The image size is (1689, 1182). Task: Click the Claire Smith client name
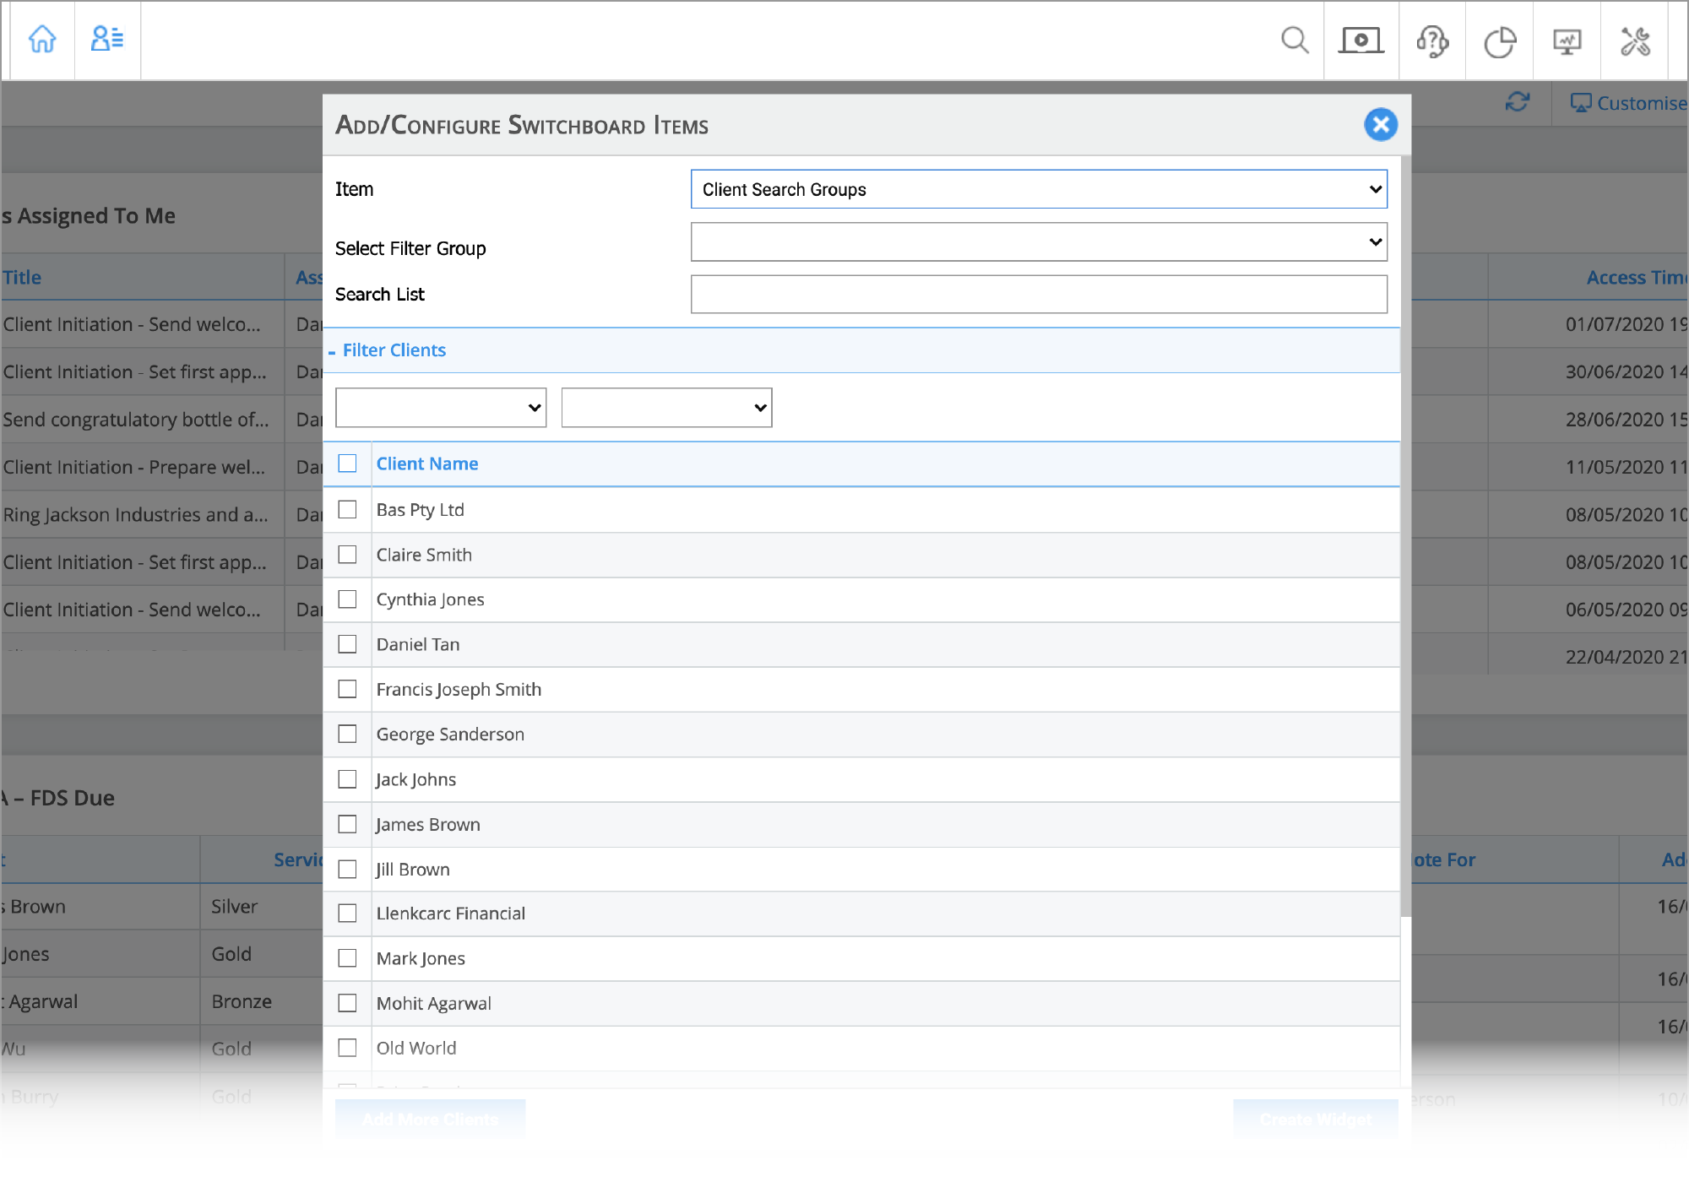[424, 555]
